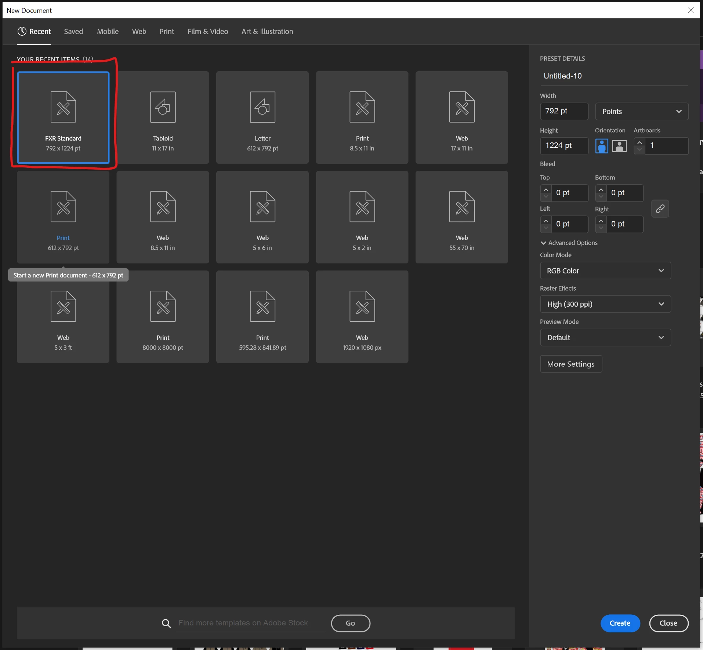The image size is (703, 650).
Task: Decrease the Artboards count
Action: coord(639,149)
